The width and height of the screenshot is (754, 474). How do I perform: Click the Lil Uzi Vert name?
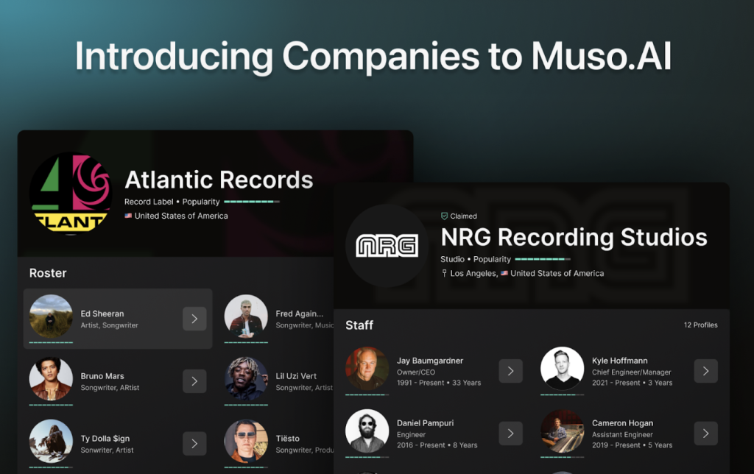(296, 376)
